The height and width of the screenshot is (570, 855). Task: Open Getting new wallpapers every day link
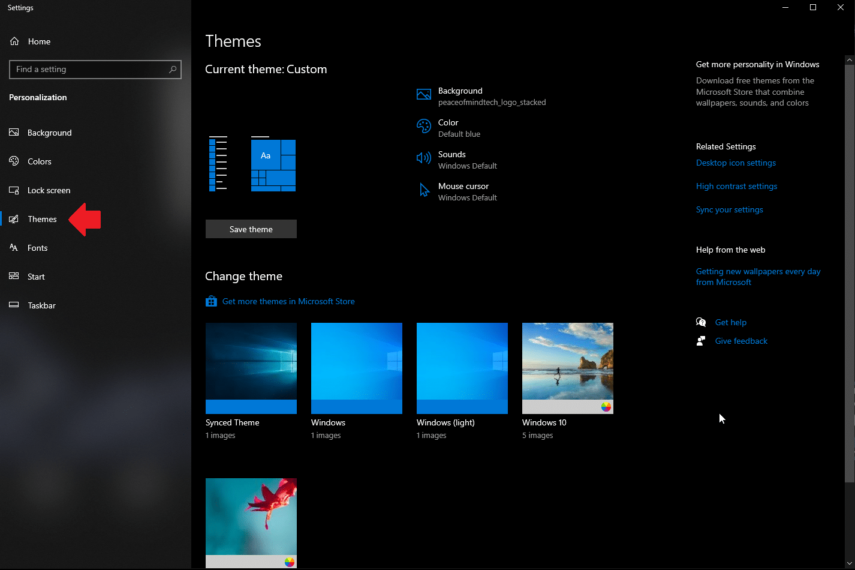coord(758,277)
